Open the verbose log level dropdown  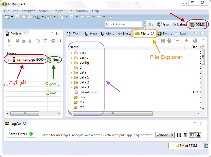coord(165,135)
